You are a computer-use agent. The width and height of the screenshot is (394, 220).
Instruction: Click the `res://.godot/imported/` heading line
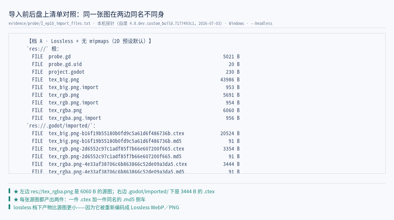point(61,126)
